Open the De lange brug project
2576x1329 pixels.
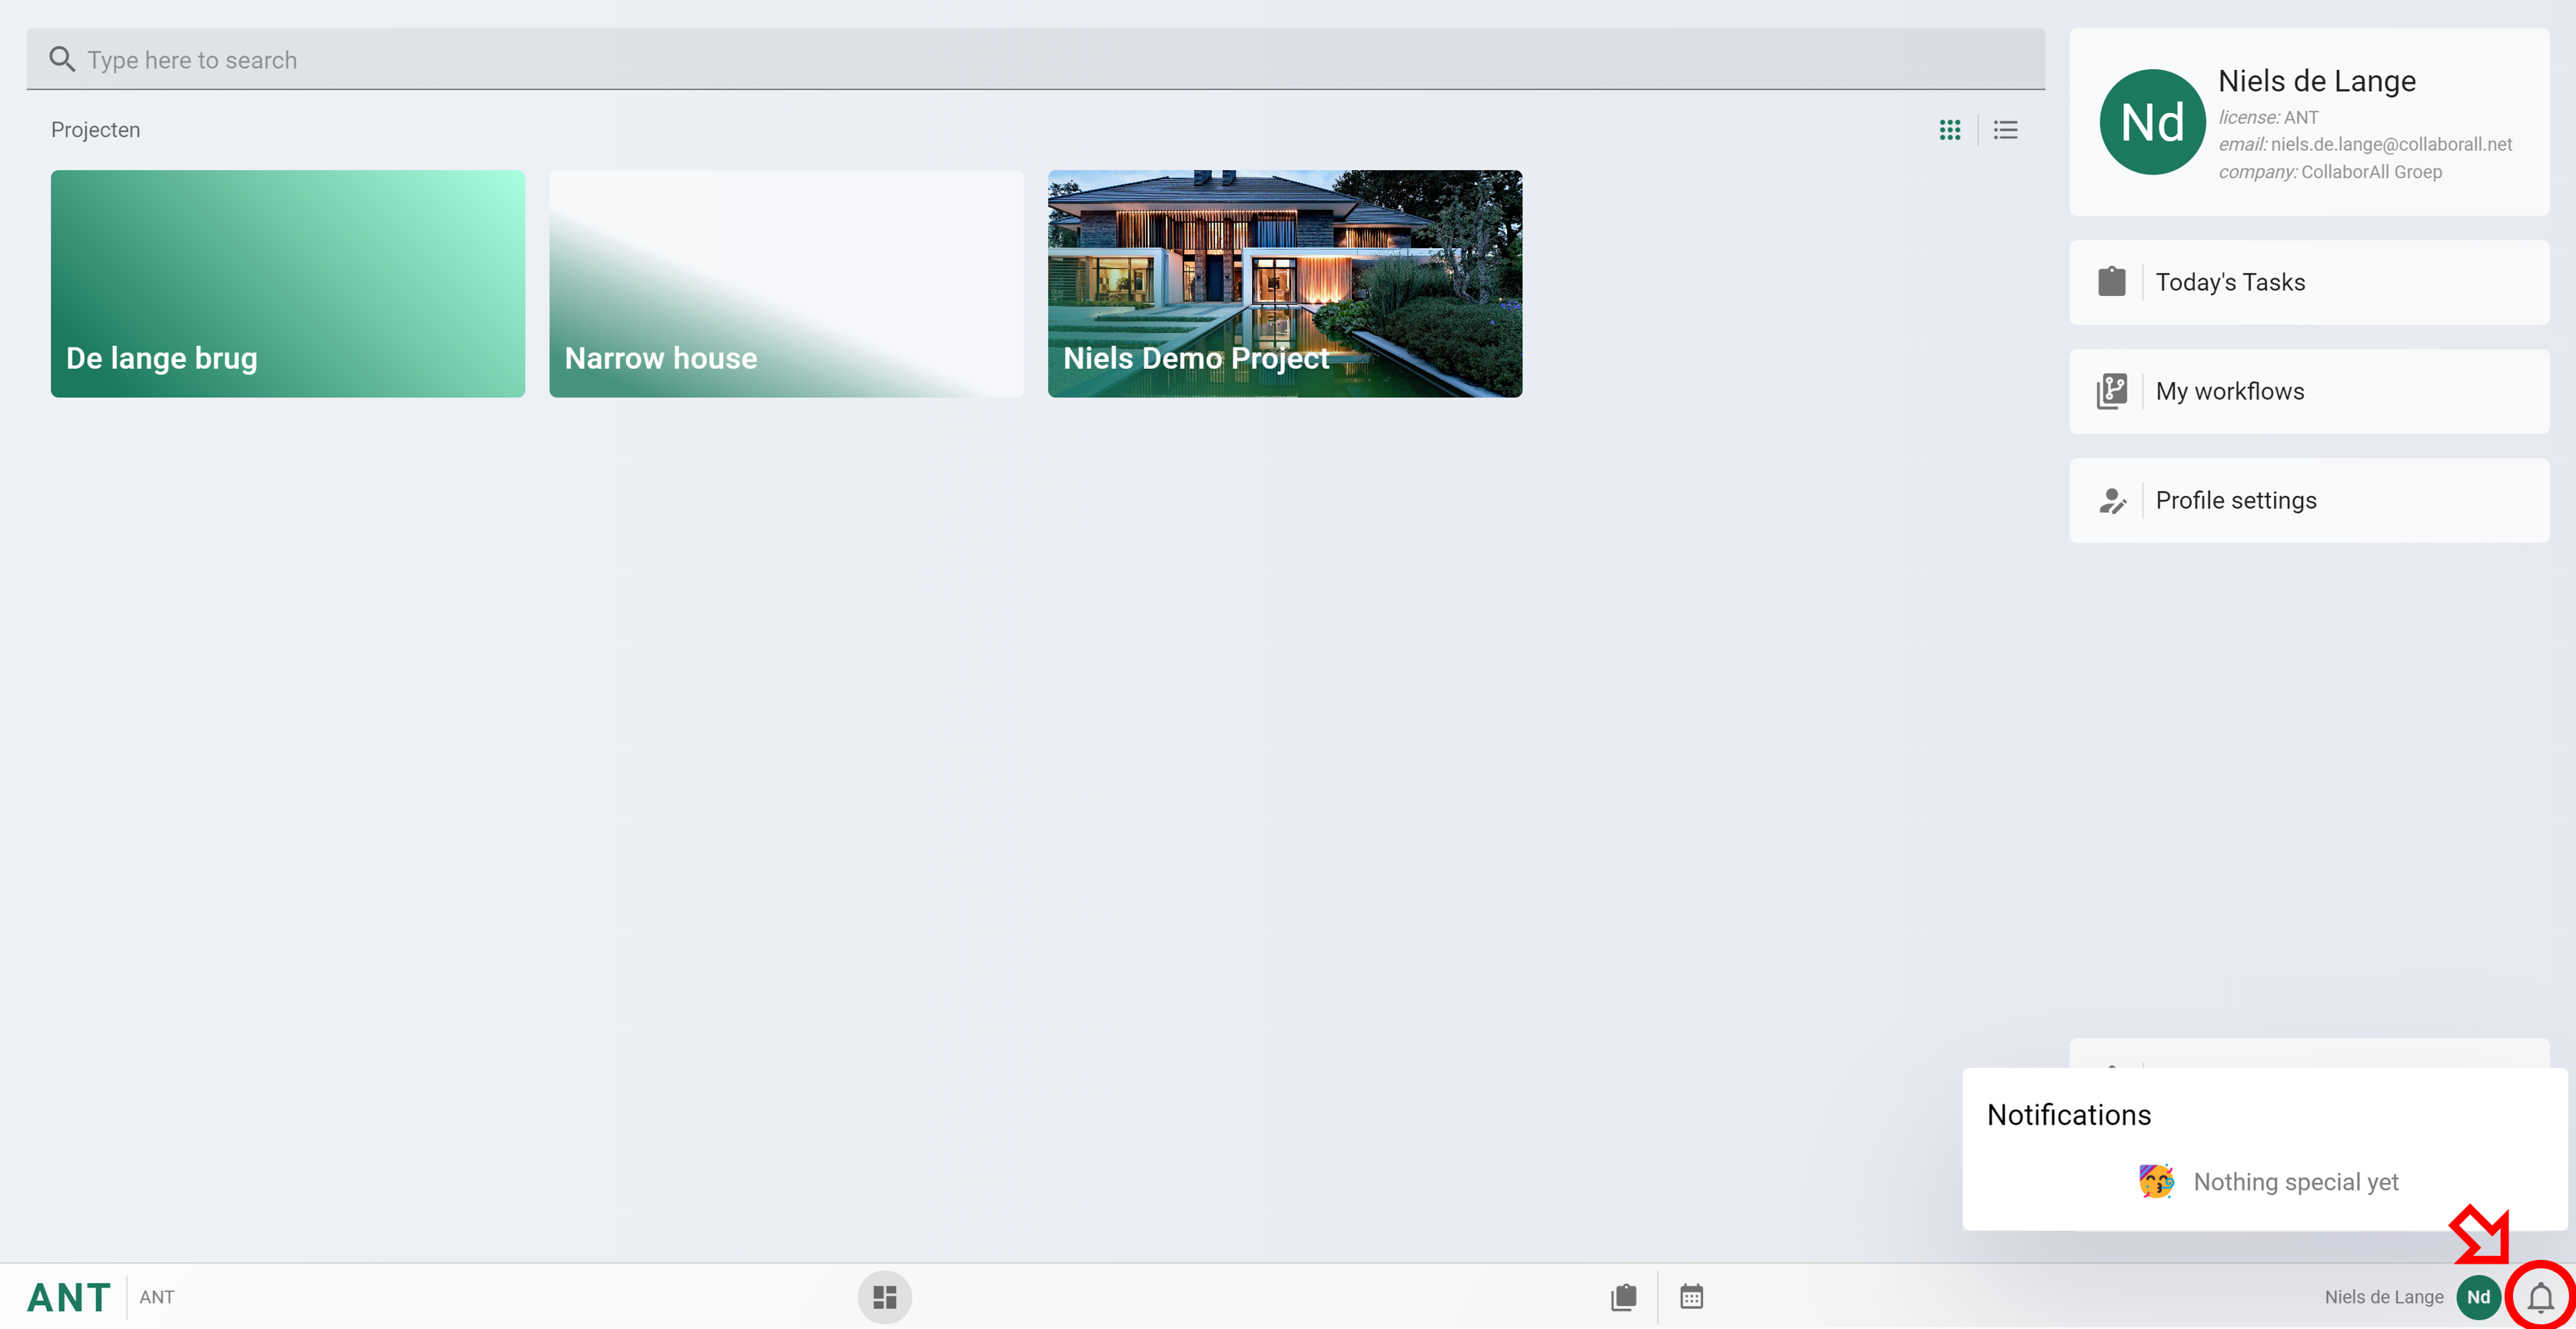coord(287,283)
